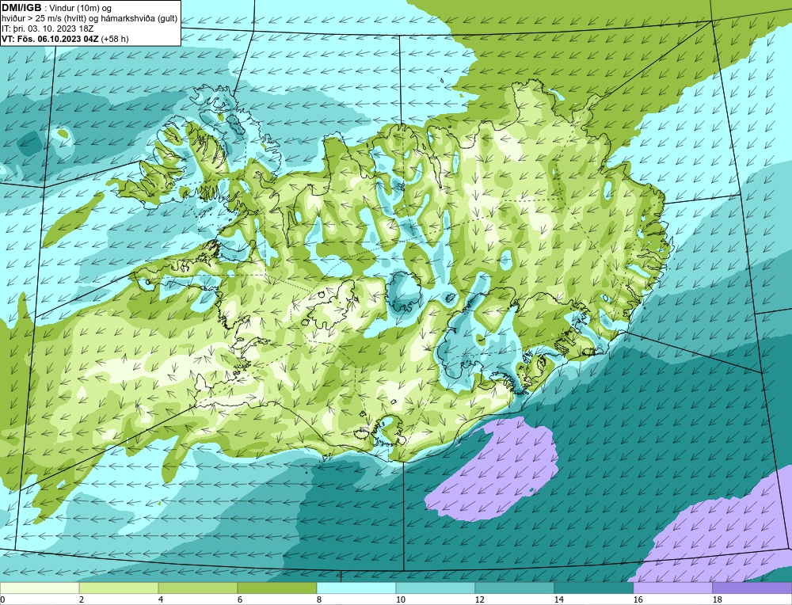Click the legend tick label '18'

coord(718,599)
